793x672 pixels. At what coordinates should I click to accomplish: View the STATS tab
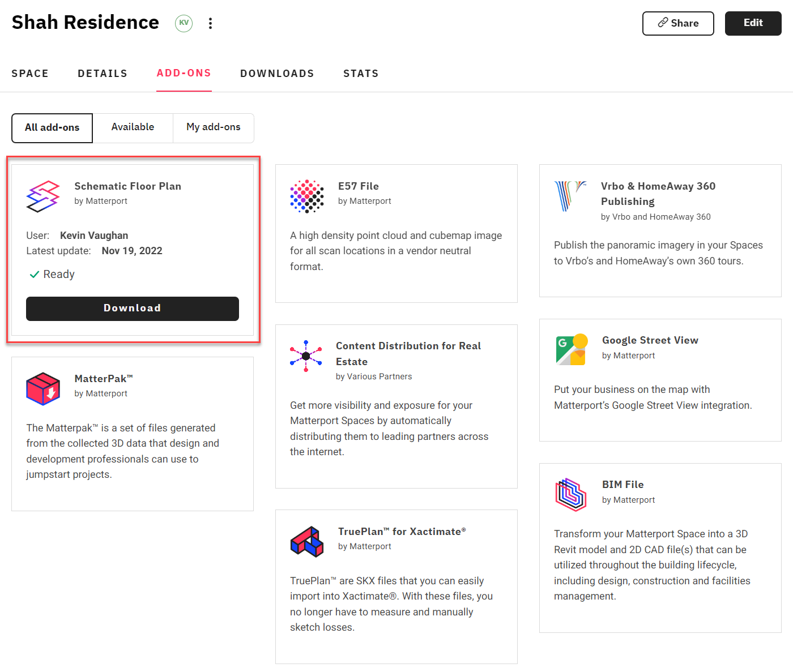pos(361,74)
